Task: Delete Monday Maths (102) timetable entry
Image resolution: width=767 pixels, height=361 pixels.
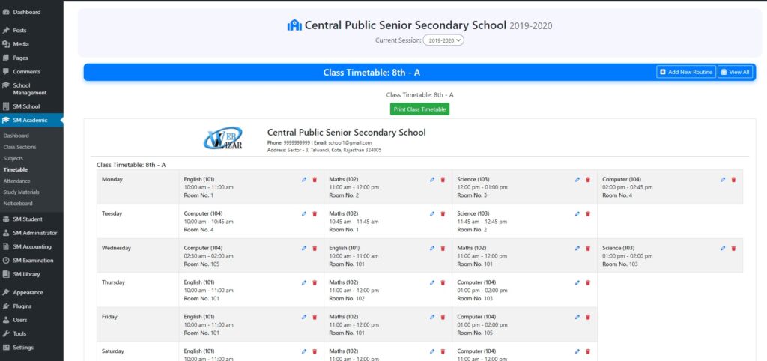Action: [443, 180]
